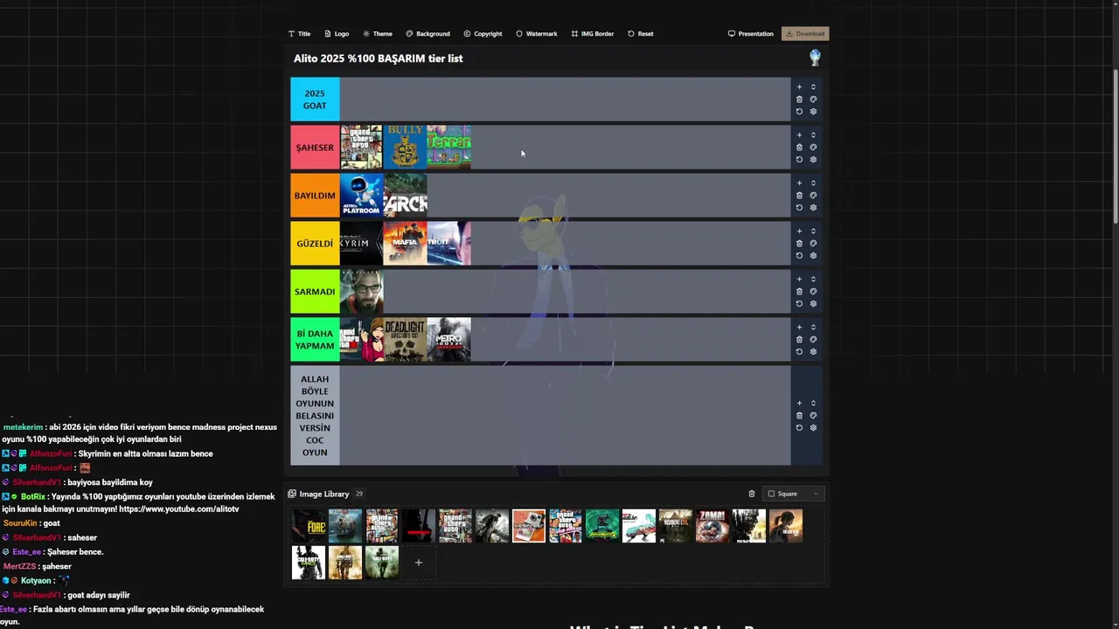
Task: Click the plus icon on the BAYILDIM row
Action: tap(799, 183)
